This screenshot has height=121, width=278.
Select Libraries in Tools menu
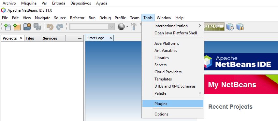[173, 58]
